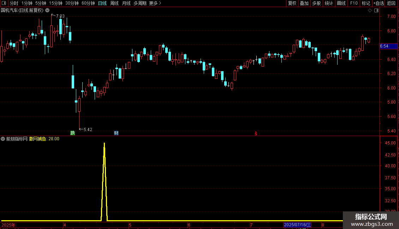Click the 股朋指标网 indicator title
The image size is (399, 229).
pyautogui.click(x=17, y=139)
